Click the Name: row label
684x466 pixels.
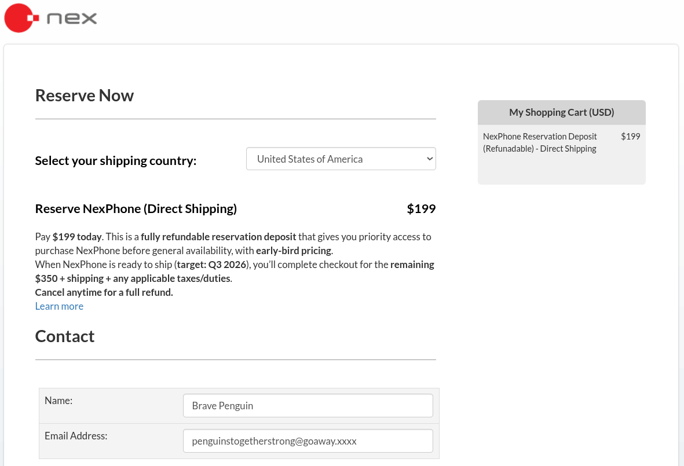tap(58, 400)
